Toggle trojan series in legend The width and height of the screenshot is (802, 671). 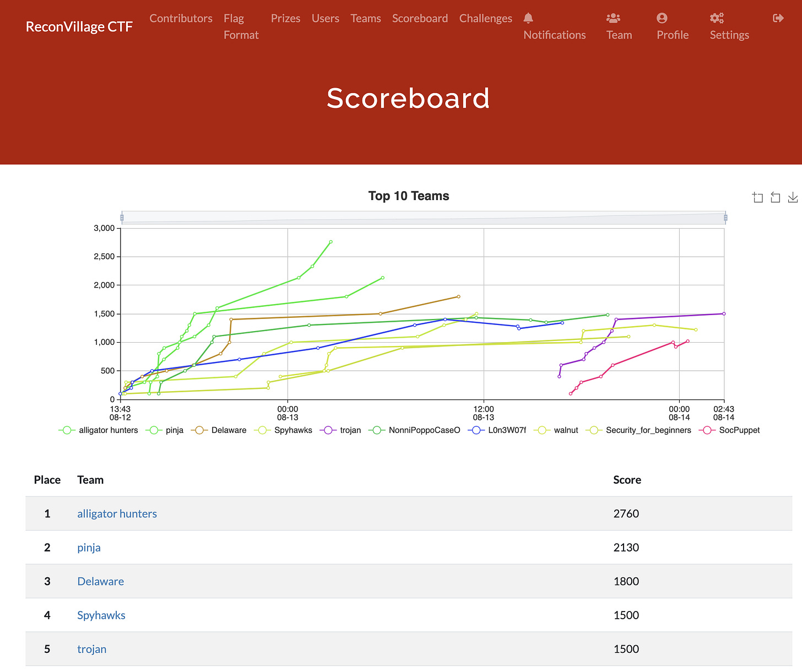pos(340,430)
